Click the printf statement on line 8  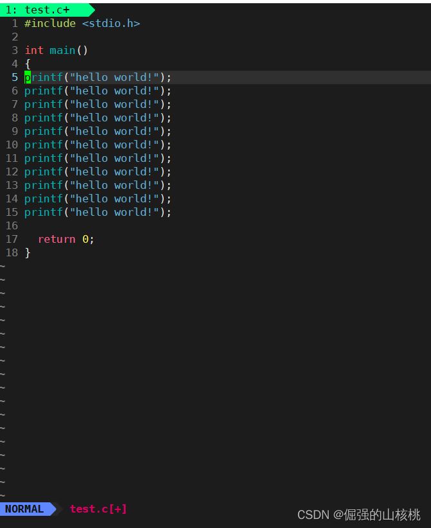(98, 118)
